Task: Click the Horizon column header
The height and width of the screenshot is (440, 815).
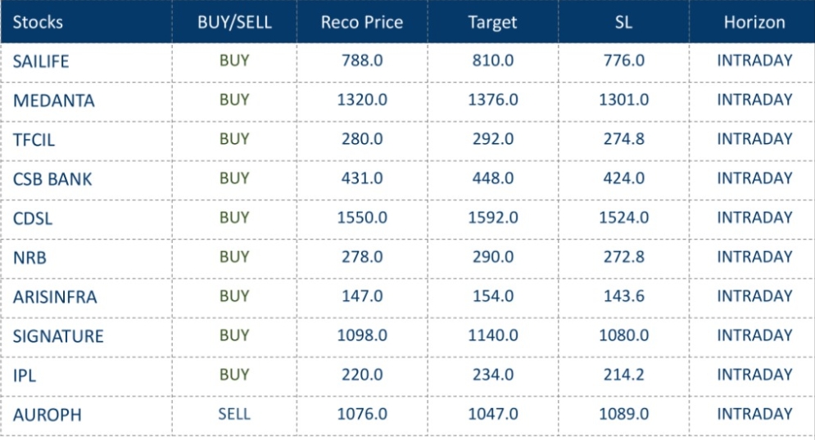Action: click(754, 22)
